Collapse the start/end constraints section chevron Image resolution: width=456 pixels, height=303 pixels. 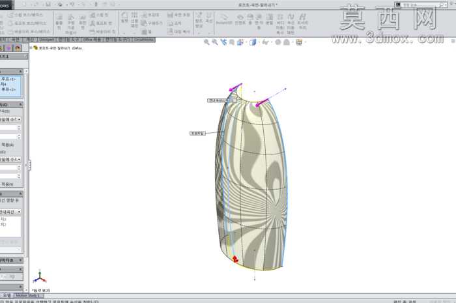pos(20,104)
